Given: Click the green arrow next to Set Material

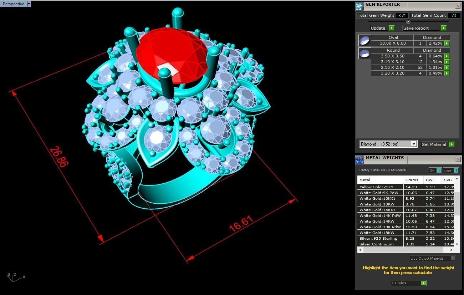Looking at the screenshot, I should pyautogui.click(x=452, y=144).
